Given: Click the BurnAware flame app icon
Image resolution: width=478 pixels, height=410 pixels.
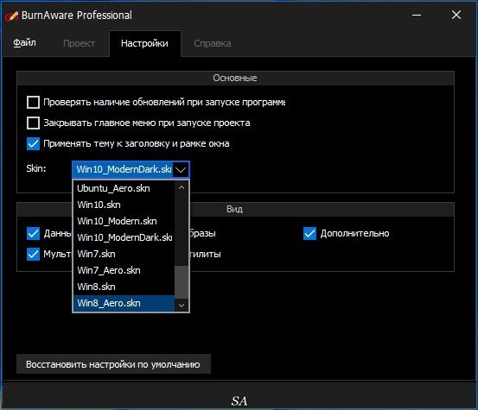Looking at the screenshot, I should [x=11, y=16].
